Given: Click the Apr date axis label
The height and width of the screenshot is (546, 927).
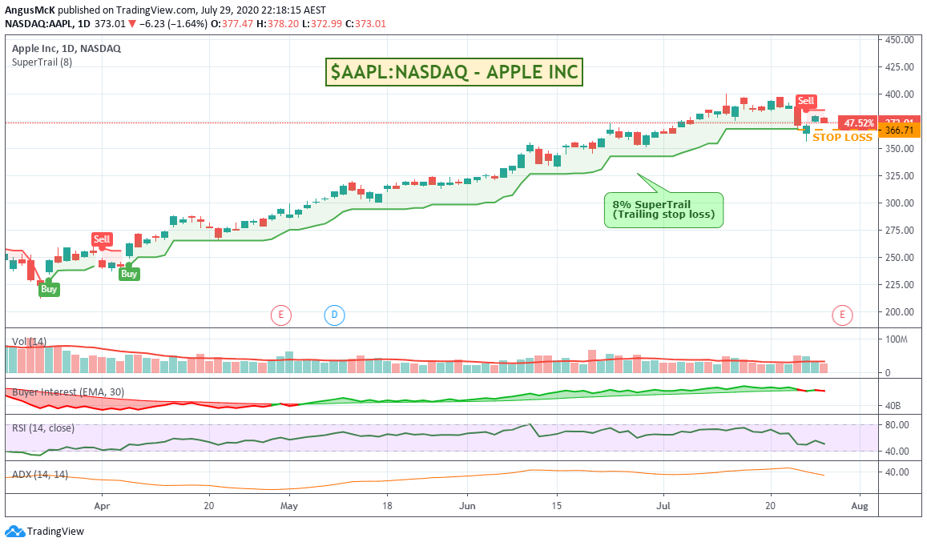Looking at the screenshot, I should pos(103,506).
